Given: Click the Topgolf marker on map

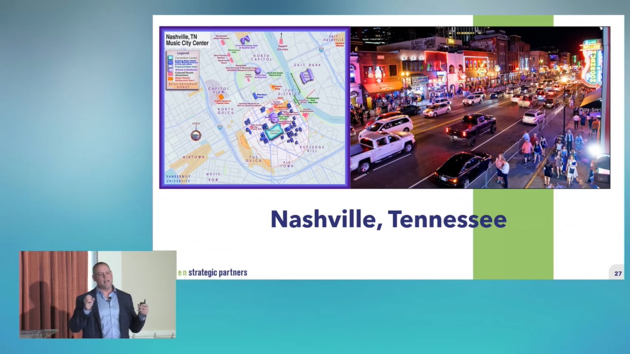Looking at the screenshot, I should coord(282,42).
